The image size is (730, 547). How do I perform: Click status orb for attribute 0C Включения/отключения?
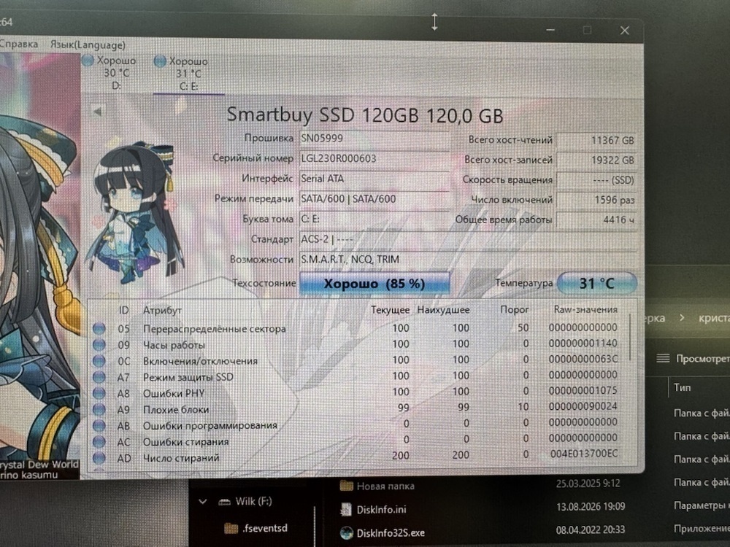point(99,361)
